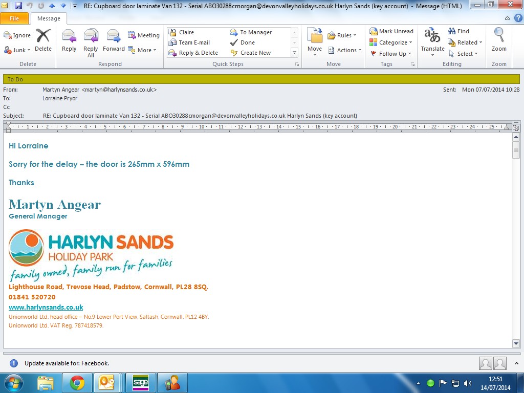Image resolution: width=524 pixels, height=393 pixels.
Task: Click the Meeting reply button
Action: pos(144,35)
